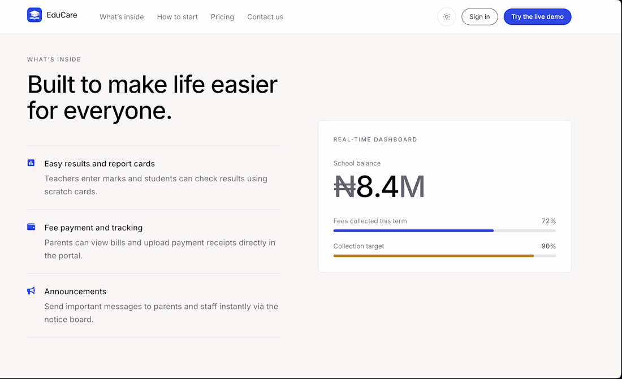Click the megaphone icon beside Announcements

coord(31,290)
